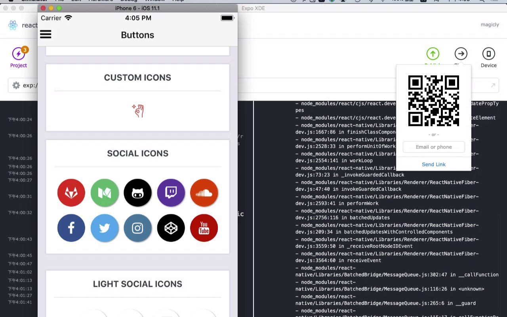Screen dimensions: 507x317
Task: Click the Wi-Fi icon in simulator status bar
Action: [x=69, y=18]
